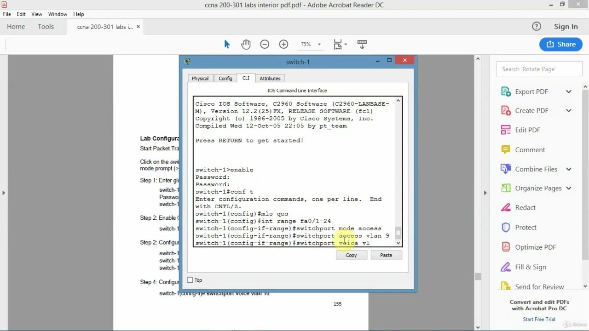Switch to the Physical tab in switch-1
Image resolution: width=589 pixels, height=331 pixels.
click(200, 78)
